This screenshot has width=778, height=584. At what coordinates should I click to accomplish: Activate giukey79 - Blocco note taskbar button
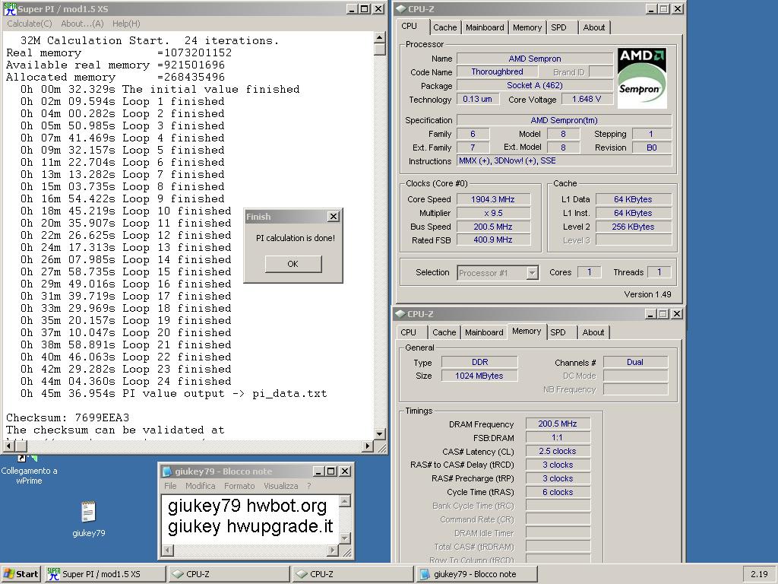point(477,573)
